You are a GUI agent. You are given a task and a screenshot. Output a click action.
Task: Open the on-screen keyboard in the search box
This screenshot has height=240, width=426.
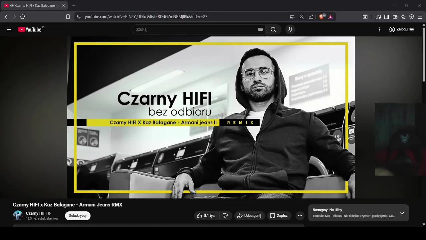click(x=260, y=29)
